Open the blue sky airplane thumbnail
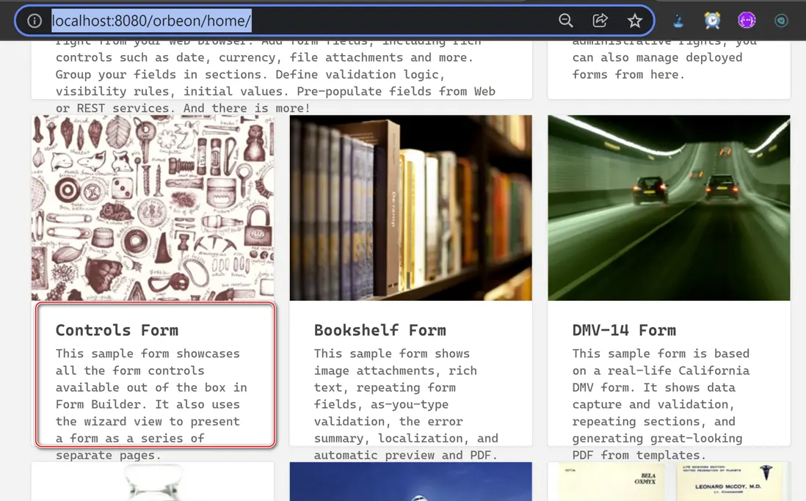The image size is (806, 501). coord(411,481)
